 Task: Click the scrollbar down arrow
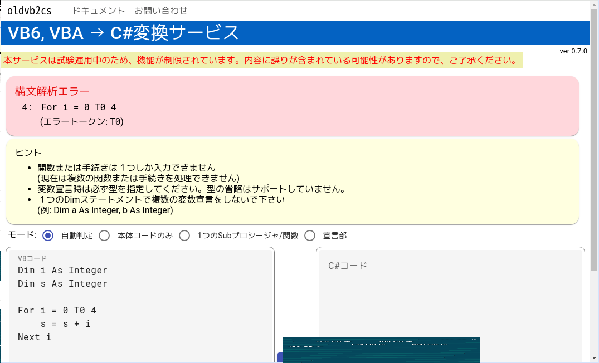594,359
